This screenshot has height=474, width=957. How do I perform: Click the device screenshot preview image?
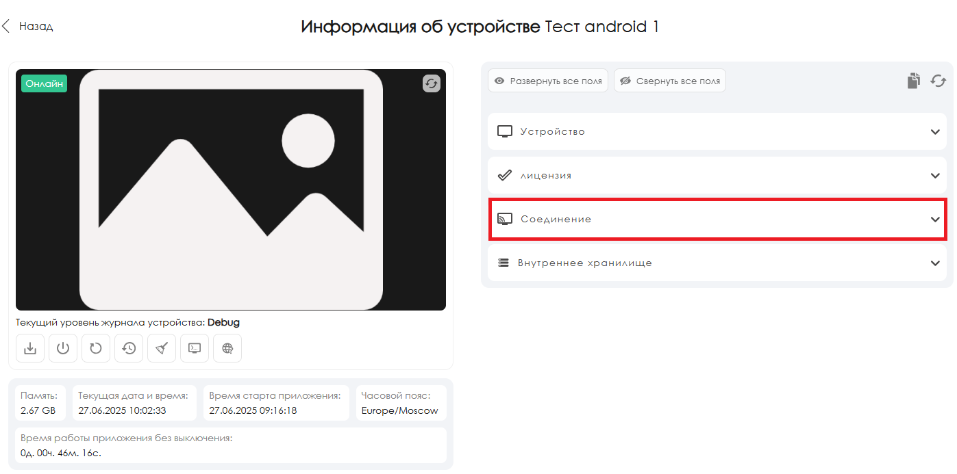tap(231, 189)
